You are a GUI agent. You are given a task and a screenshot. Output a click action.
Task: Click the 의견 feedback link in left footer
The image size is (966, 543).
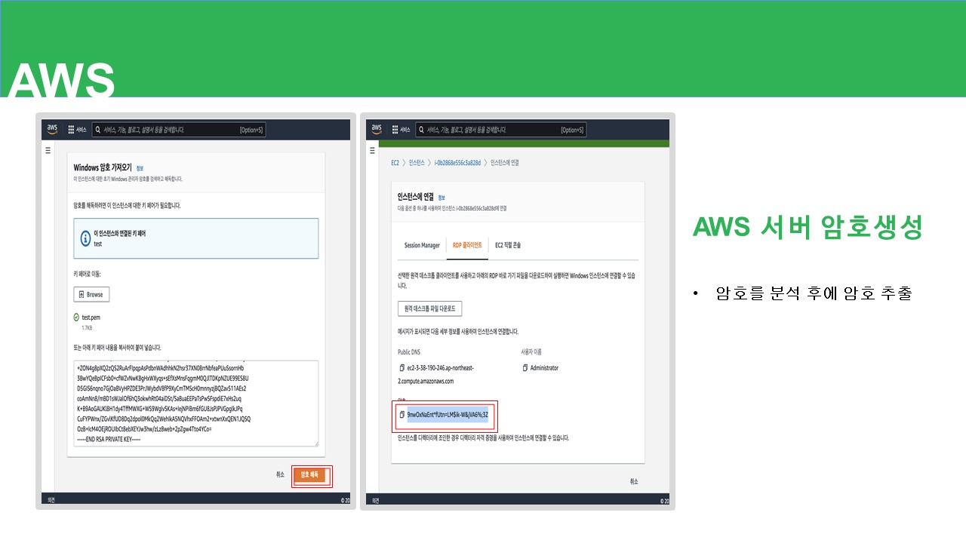51,500
